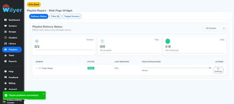Open Dashboard icon in sidebar
The width and height of the screenshot is (234, 104).
point(6,20)
